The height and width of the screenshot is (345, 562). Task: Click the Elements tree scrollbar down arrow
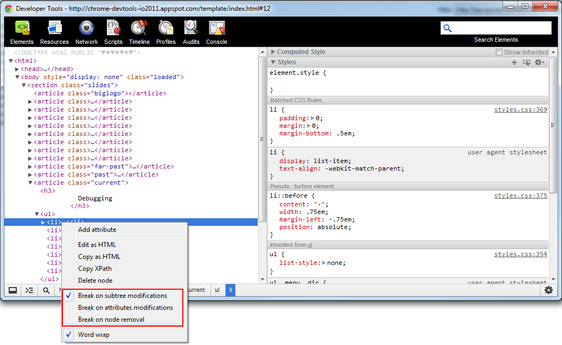tap(263, 279)
